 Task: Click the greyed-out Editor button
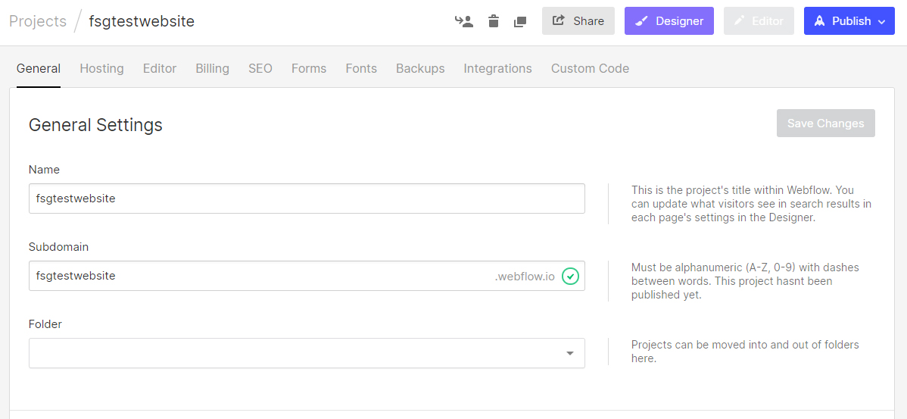(759, 21)
